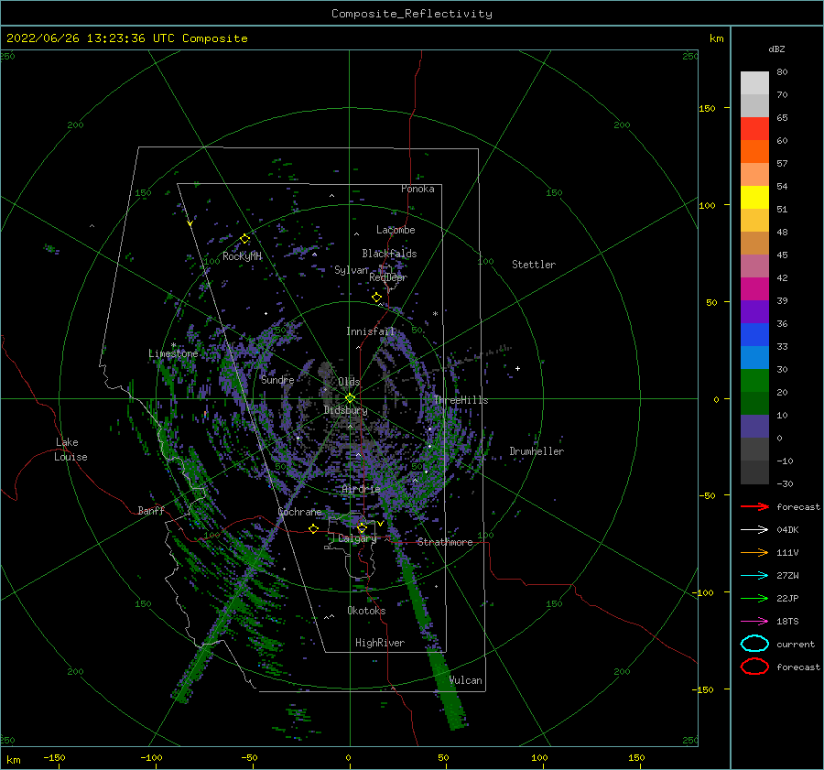Click the Sylvan label
This screenshot has height=770, width=824.
click(351, 270)
